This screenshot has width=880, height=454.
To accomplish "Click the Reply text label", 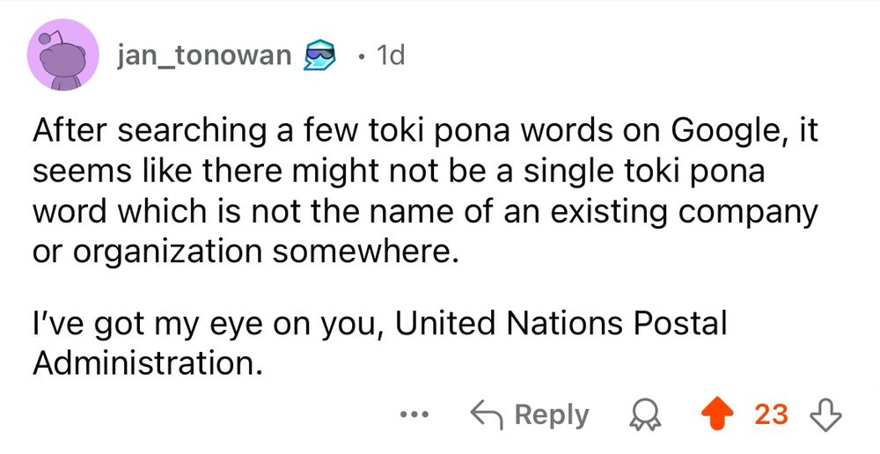I will pos(552,414).
